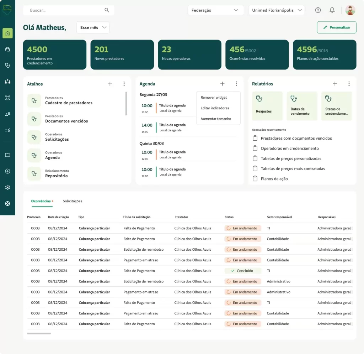Open the Reajustes report shortcut
Viewport: 364px width, 354px height.
(x=267, y=106)
